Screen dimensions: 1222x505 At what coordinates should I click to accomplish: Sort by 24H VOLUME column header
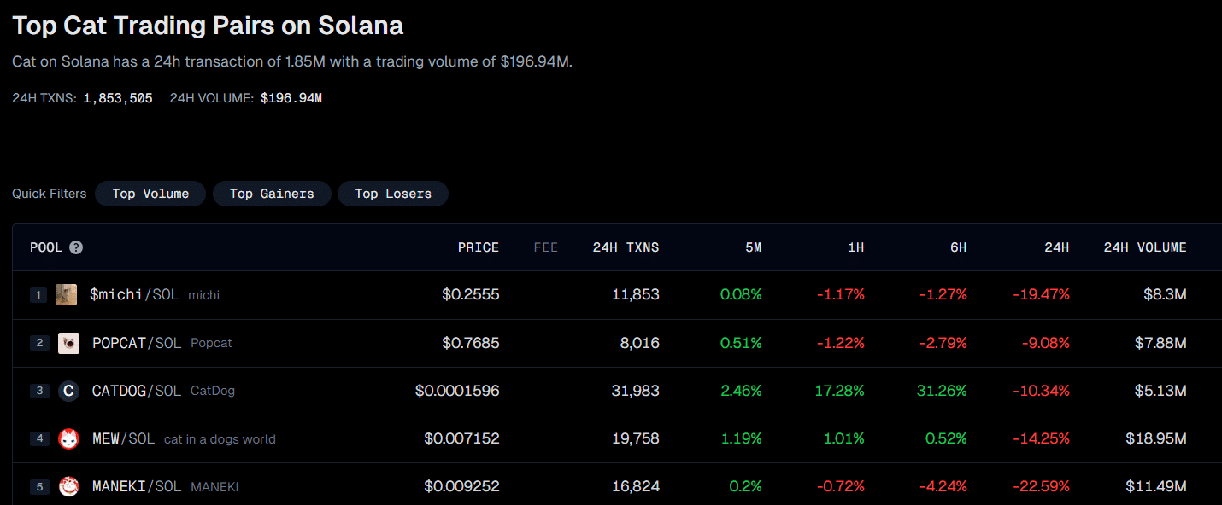1145,247
